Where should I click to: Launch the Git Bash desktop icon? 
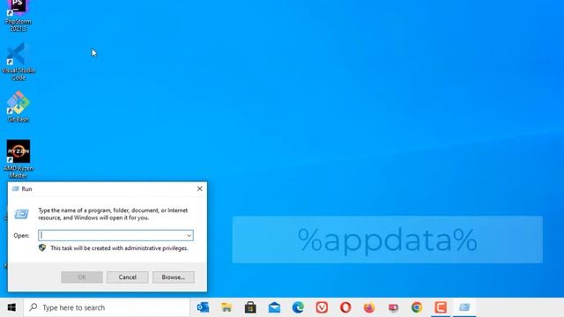[x=18, y=107]
